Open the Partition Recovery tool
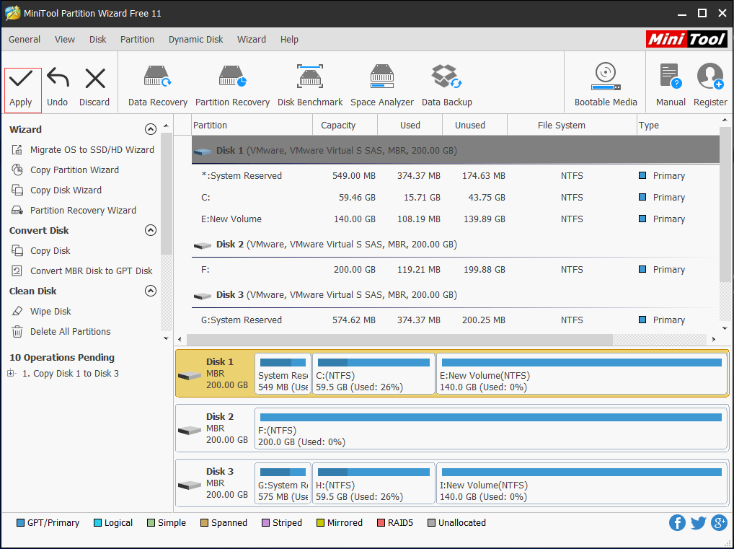734x549 pixels. [x=232, y=86]
